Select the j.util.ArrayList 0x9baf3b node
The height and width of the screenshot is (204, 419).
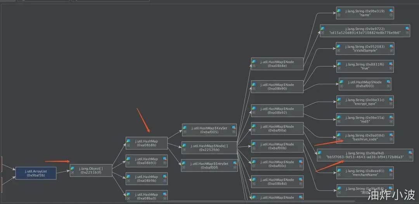point(36,173)
